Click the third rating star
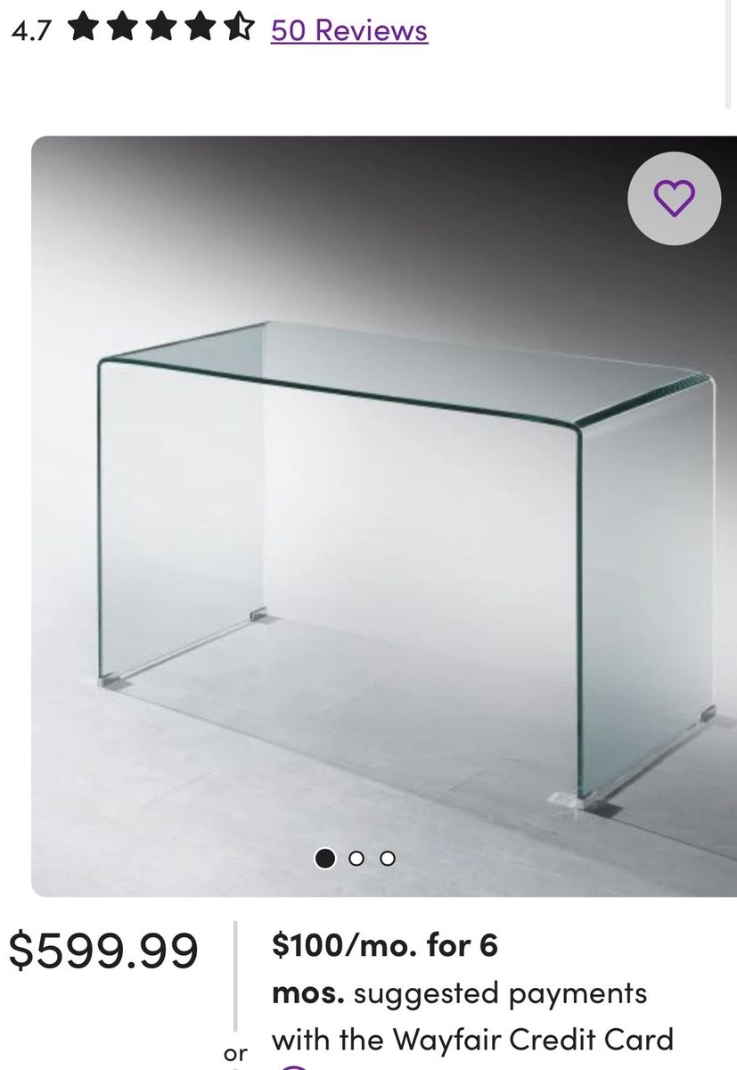Viewport: 737px width, 1070px height. point(160,29)
